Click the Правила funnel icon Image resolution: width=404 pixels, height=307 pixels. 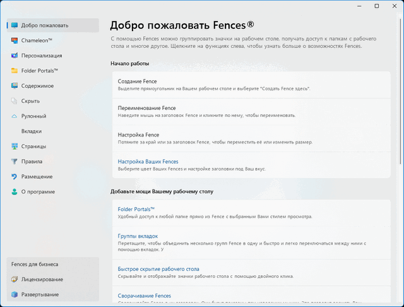[x=15, y=161]
